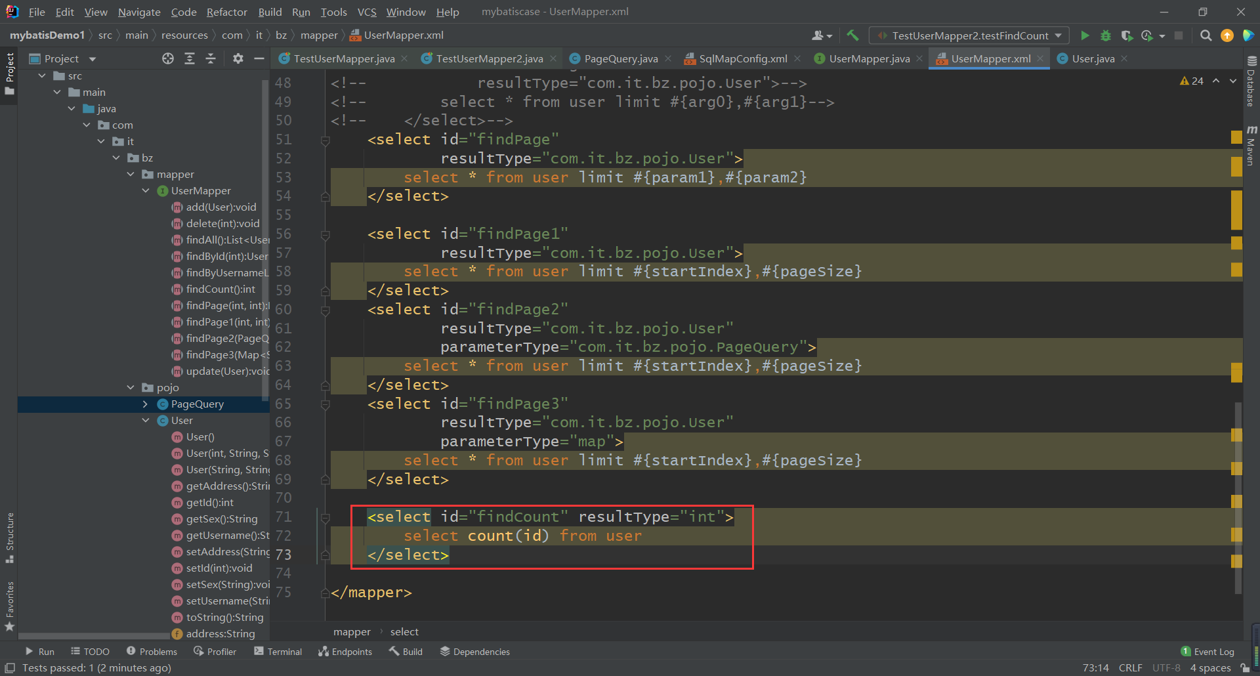Open the Navigate menu
Screen dimensions: 1260x676
[139, 12]
